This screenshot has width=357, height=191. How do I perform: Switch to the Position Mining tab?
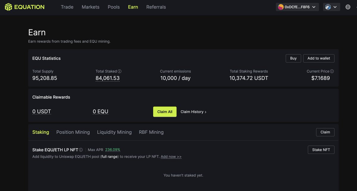(73, 132)
